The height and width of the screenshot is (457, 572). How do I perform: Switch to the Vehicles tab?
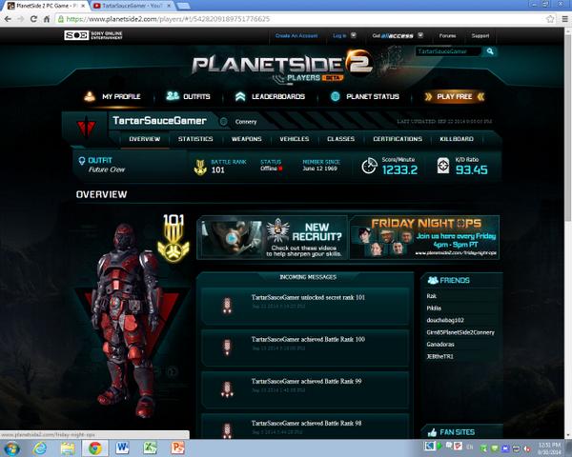click(295, 139)
